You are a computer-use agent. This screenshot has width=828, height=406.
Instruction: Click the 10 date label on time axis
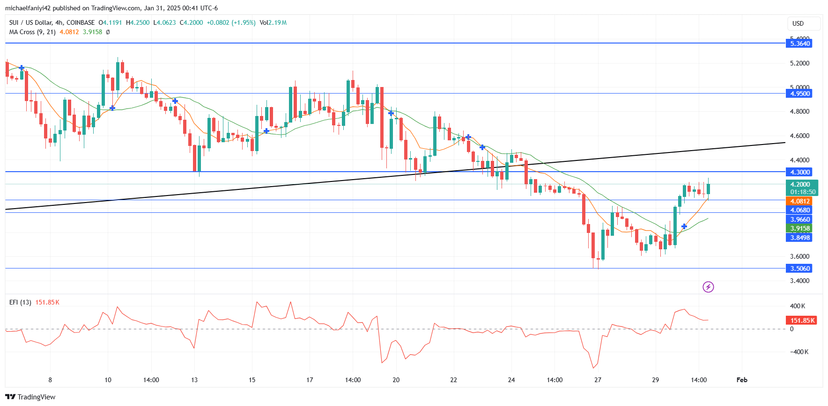[108, 380]
